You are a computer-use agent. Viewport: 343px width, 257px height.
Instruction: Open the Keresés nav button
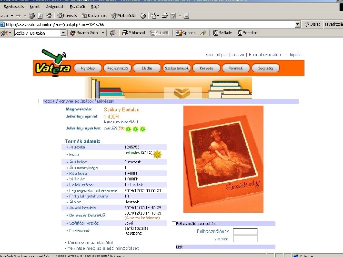click(x=206, y=68)
